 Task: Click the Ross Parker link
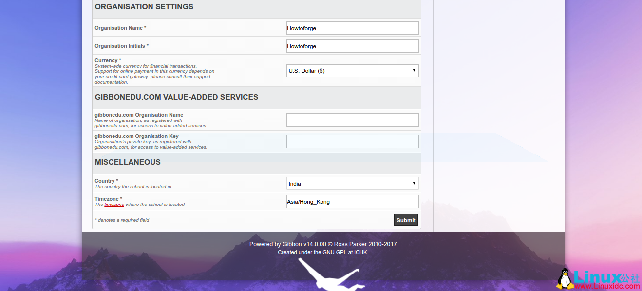tap(350, 244)
